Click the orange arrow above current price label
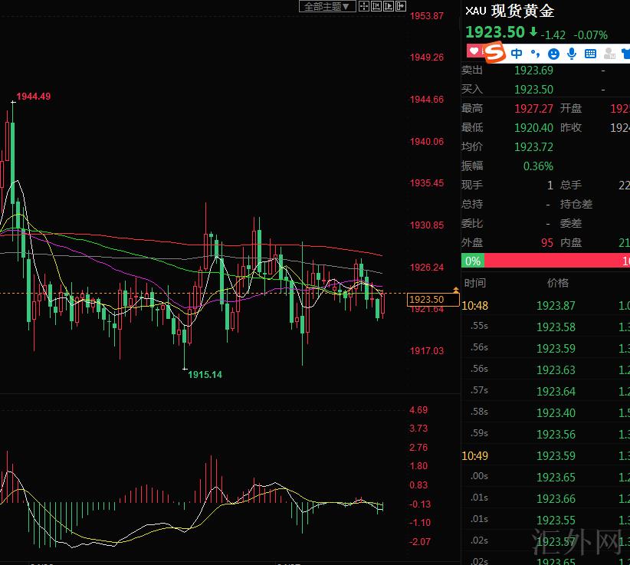 456,290
